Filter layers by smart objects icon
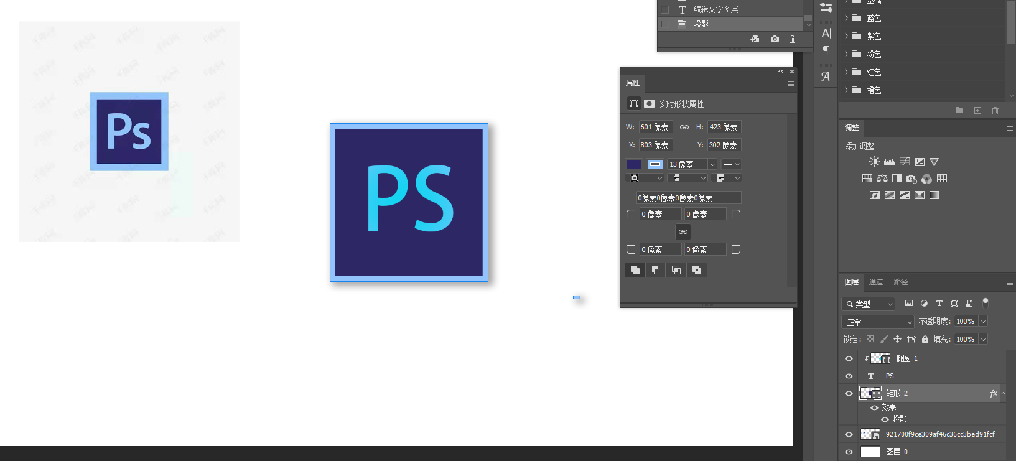Screen dimensions: 1016x461 click(x=969, y=304)
